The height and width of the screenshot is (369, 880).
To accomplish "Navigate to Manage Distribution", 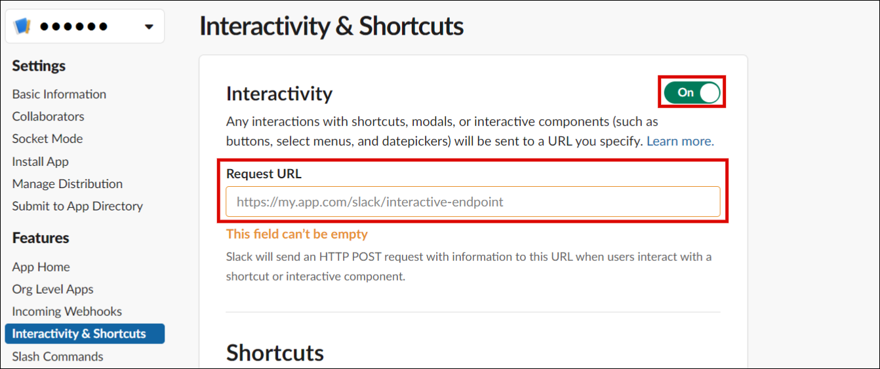I will pyautogui.click(x=67, y=184).
